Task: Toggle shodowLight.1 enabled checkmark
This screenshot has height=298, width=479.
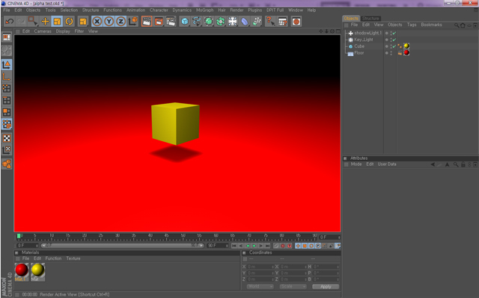Action: click(x=394, y=33)
